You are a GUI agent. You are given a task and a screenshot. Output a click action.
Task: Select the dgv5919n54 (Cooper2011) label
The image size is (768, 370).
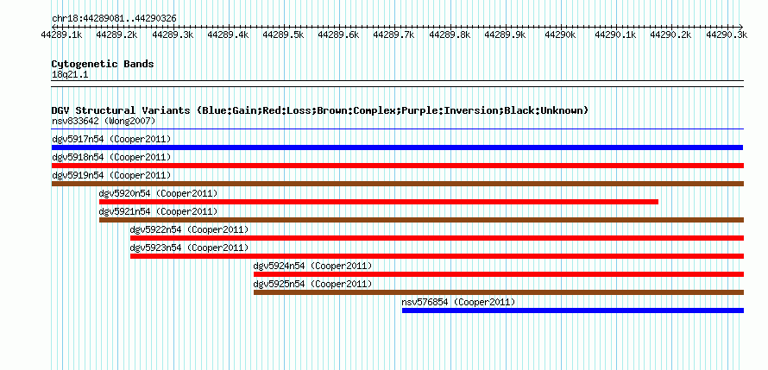point(111,175)
